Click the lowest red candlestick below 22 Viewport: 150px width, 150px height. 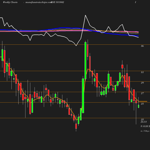pyautogui.click(x=76, y=126)
